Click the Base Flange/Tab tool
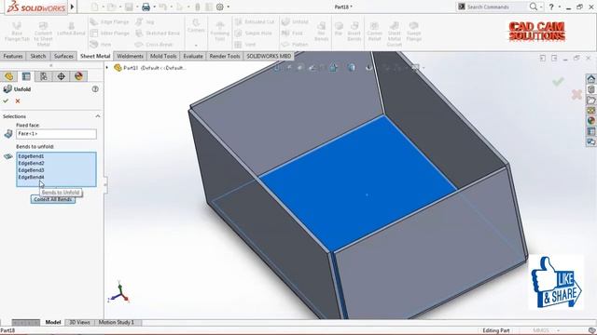Screen dimensions: 597x335 point(17,32)
